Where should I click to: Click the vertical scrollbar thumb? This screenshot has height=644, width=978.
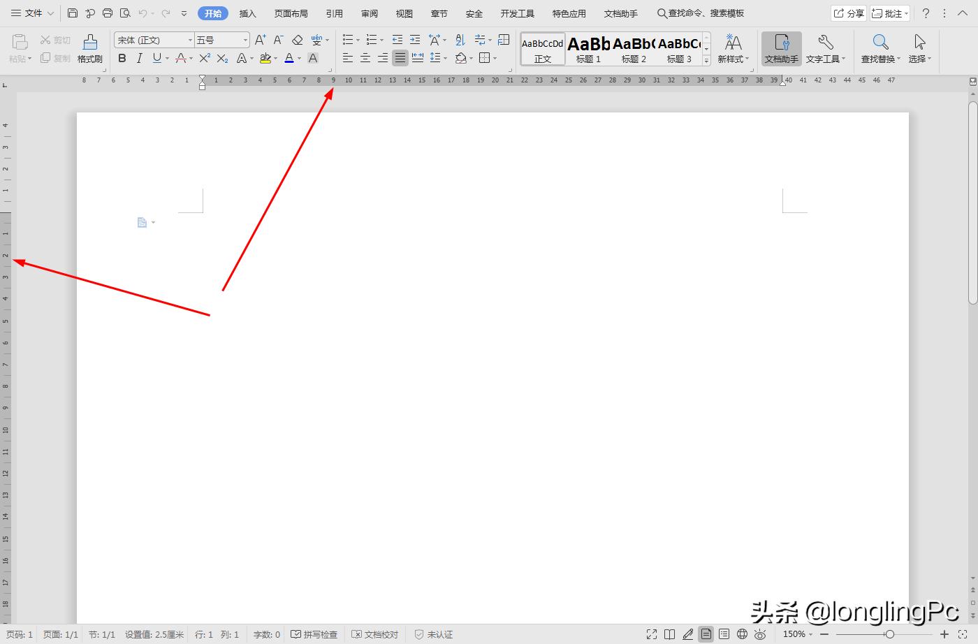[x=972, y=203]
